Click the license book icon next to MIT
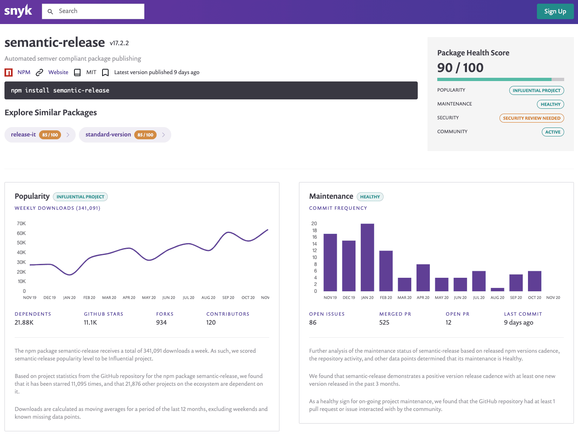 (77, 72)
